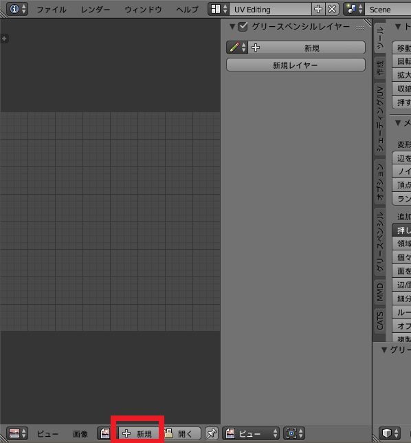Open the pivot point selector
This screenshot has height=443, width=411.
[x=294, y=433]
